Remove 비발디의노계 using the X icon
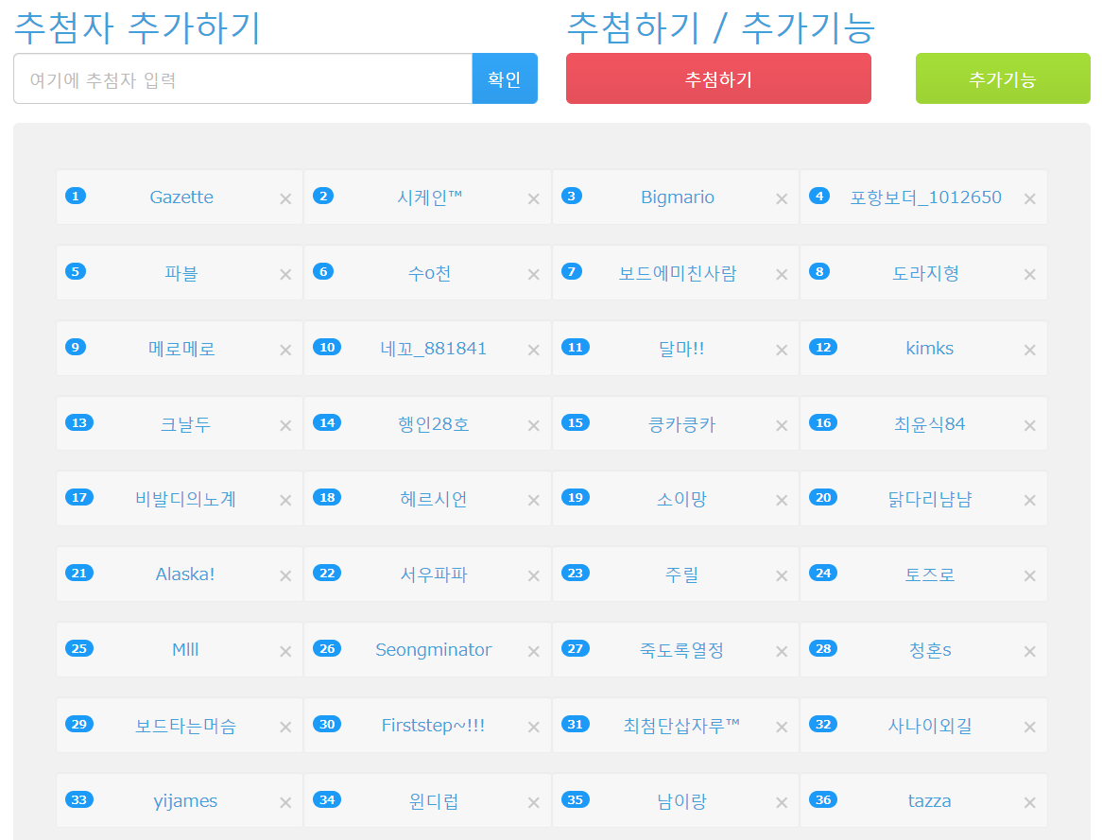This screenshot has width=1102, height=840. 285,501
